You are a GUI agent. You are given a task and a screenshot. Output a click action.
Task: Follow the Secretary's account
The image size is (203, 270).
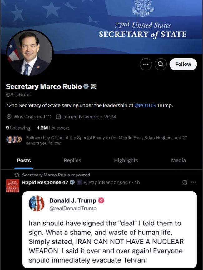[183, 64]
